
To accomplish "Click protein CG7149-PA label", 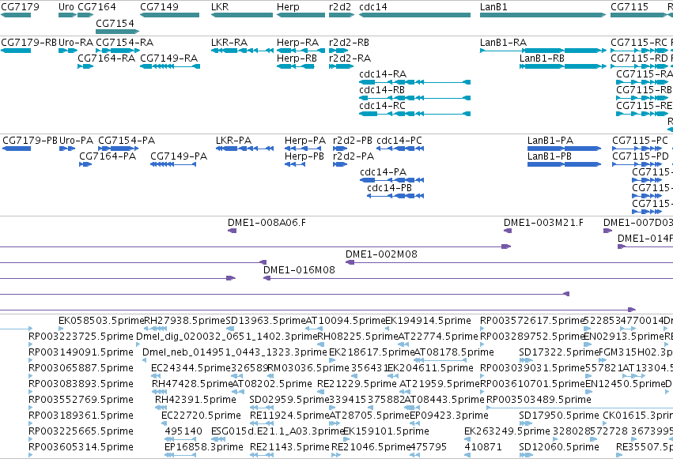I will (x=179, y=156).
